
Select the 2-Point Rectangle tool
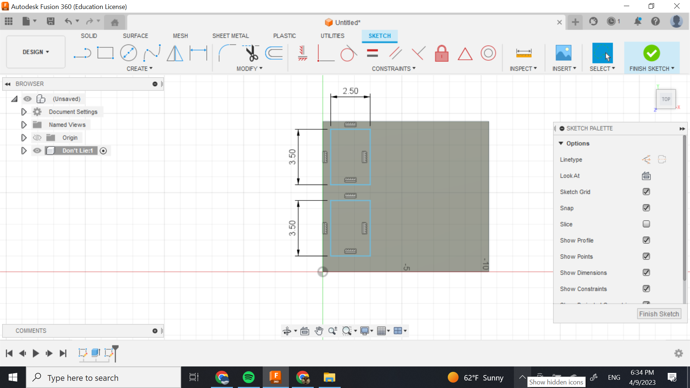(x=105, y=53)
